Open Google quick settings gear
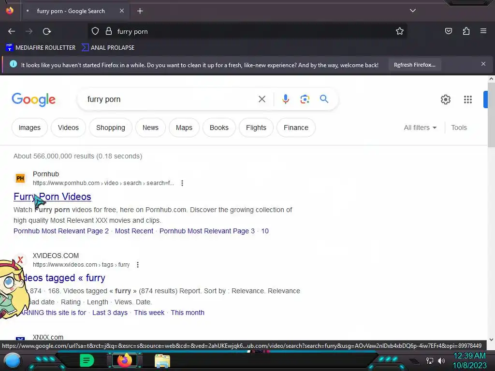495x371 pixels. pos(445,100)
